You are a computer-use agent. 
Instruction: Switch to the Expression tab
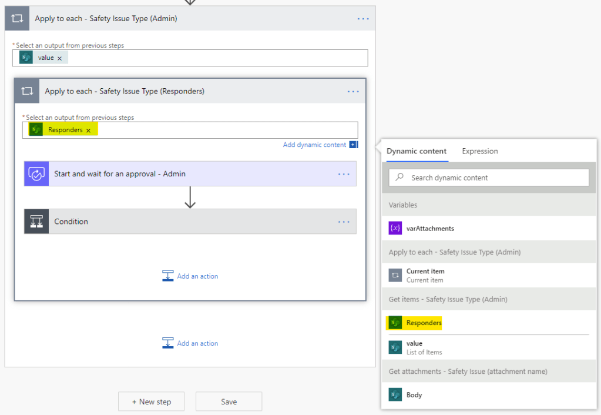click(479, 151)
